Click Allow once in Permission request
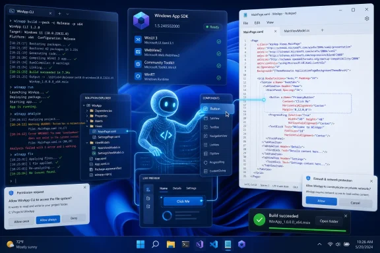 (22, 221)
